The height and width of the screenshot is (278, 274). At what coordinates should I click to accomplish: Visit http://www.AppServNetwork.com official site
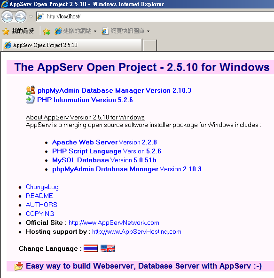click(114, 222)
